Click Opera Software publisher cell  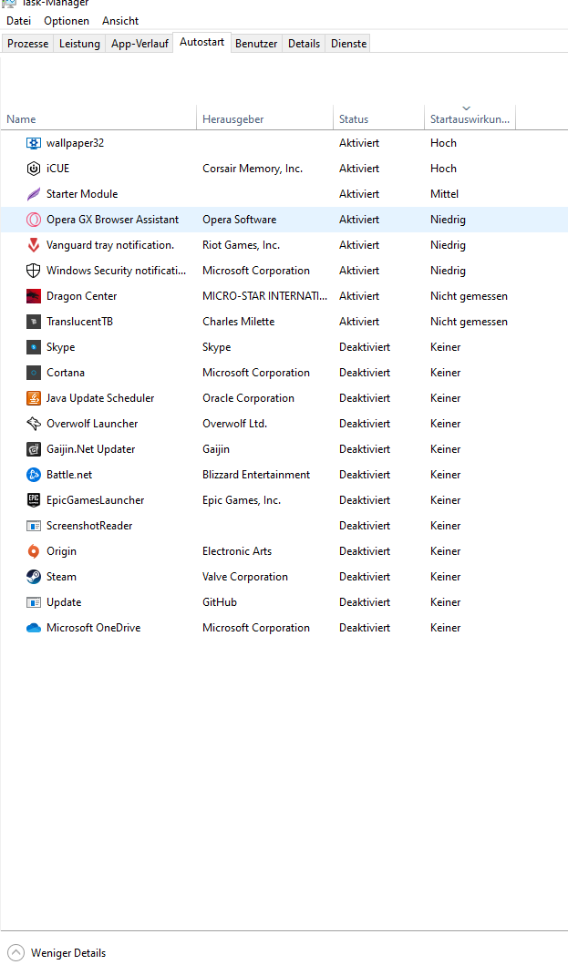(240, 220)
